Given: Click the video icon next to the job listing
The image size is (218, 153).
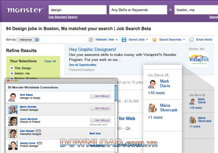Looking at the screenshot, I should [128, 128].
